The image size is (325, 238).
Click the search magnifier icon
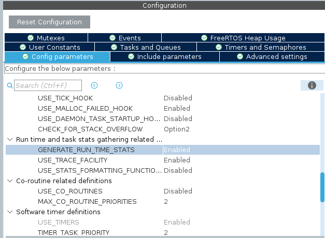coord(10,85)
